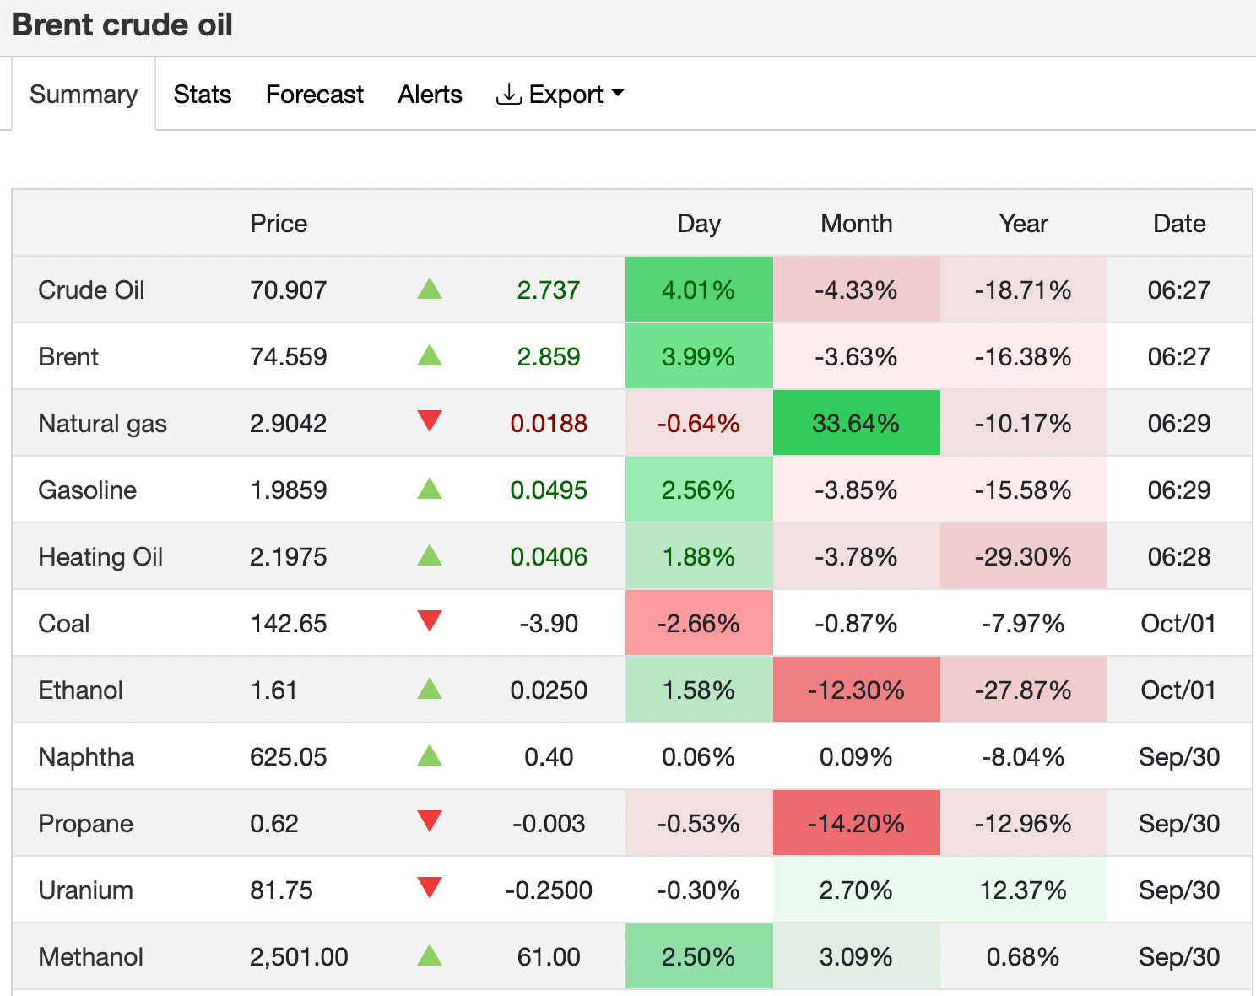Select the Brent price 74.559
1256x996 pixels.
[x=289, y=357]
